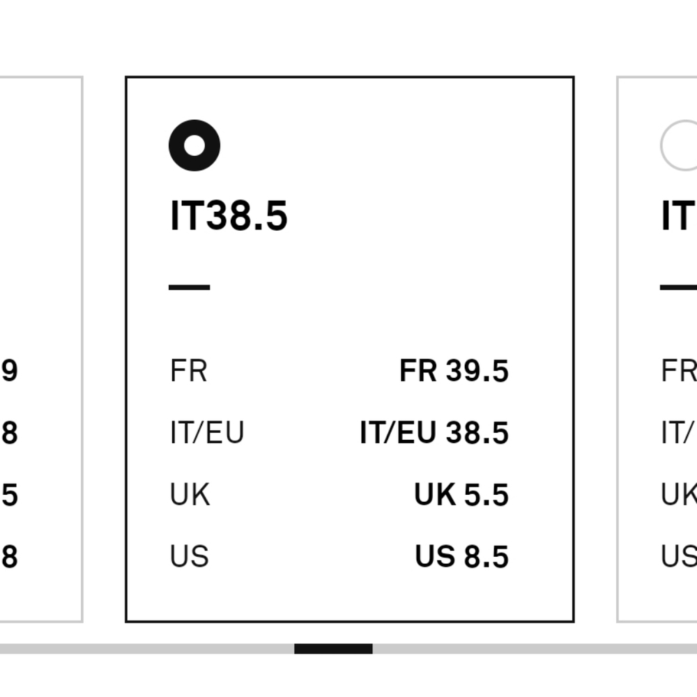This screenshot has width=697, height=697.
Task: Click the previous card's value ending in 9
Action: point(9,371)
